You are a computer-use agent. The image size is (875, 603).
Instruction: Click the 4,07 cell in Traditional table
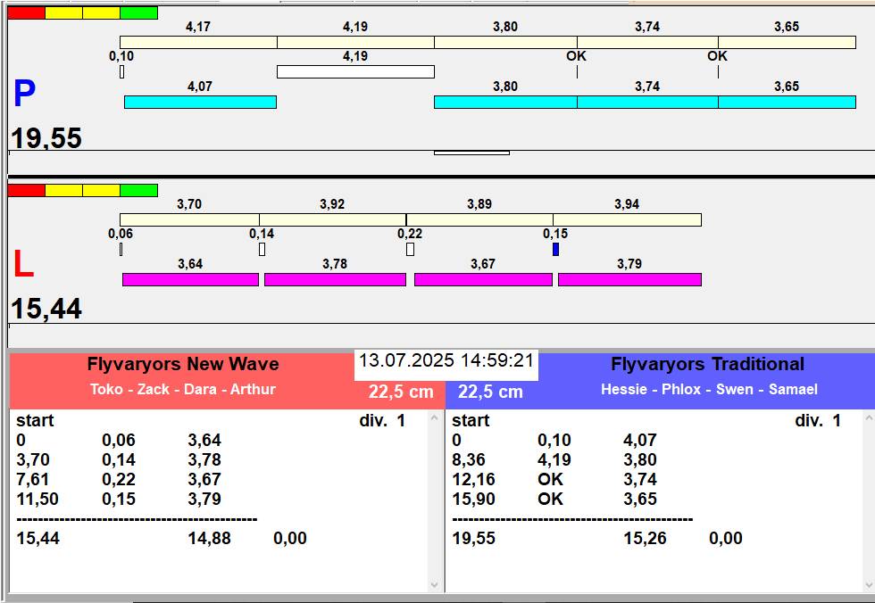[x=640, y=441]
